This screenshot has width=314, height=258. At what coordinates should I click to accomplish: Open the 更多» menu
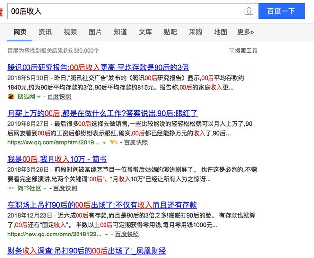coord(245,32)
